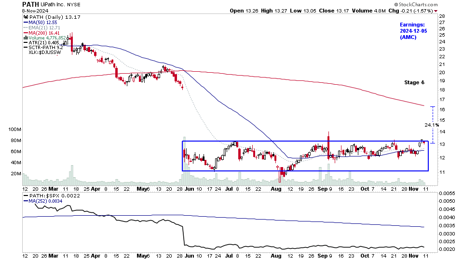Click the 24.1% distance label

click(x=432, y=125)
